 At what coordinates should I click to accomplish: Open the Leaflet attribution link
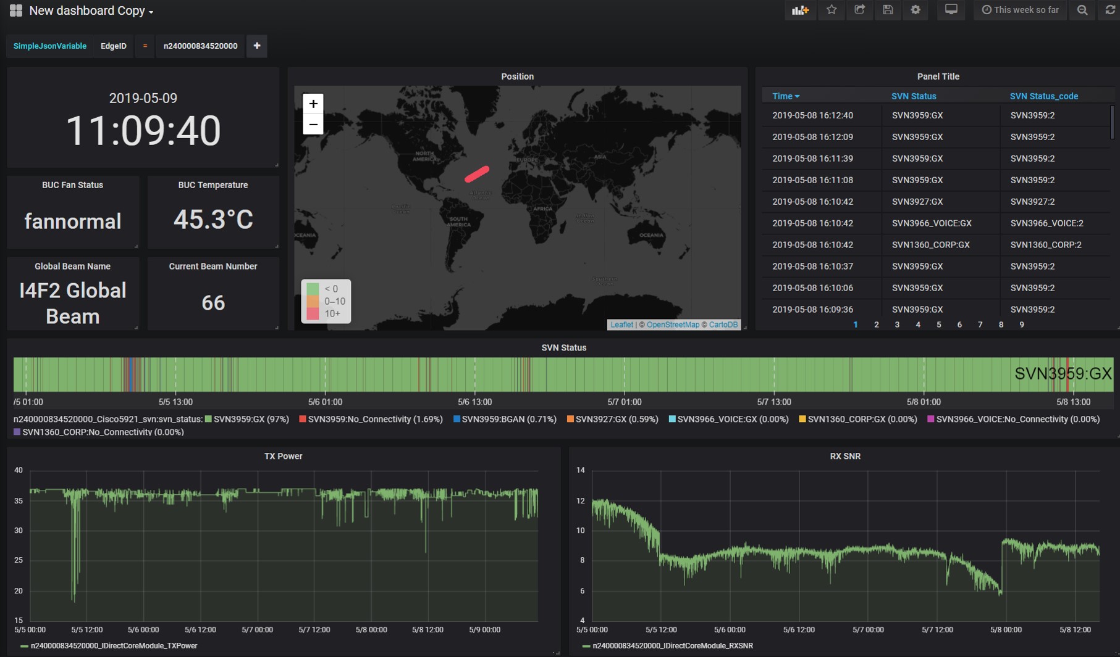coord(621,324)
